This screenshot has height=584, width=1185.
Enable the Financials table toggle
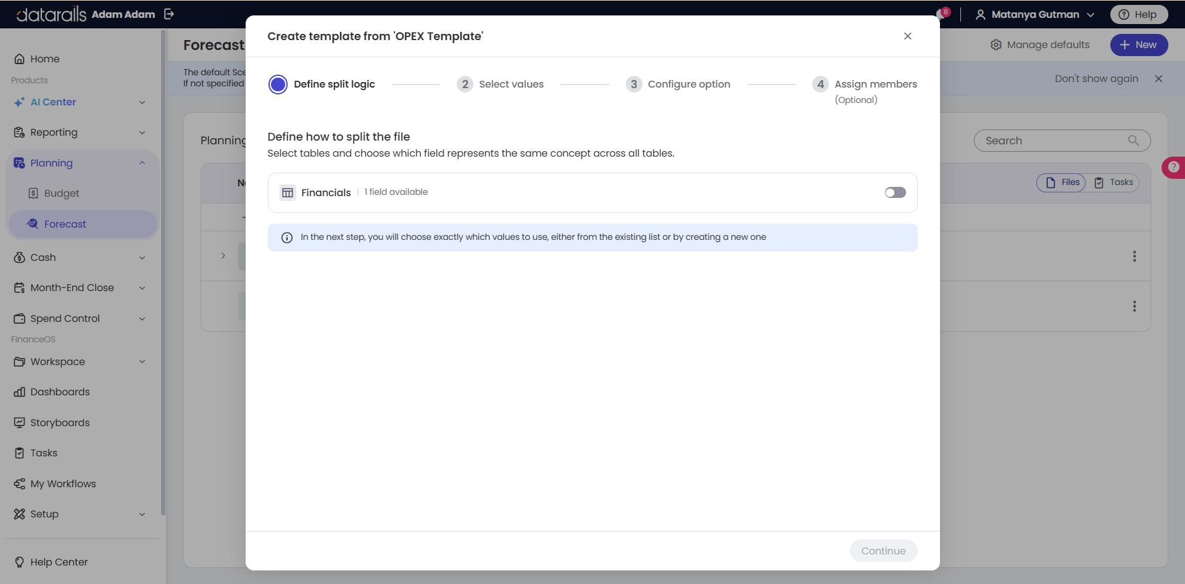(896, 193)
